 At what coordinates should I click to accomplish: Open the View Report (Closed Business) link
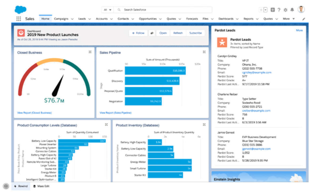(x=34, y=113)
